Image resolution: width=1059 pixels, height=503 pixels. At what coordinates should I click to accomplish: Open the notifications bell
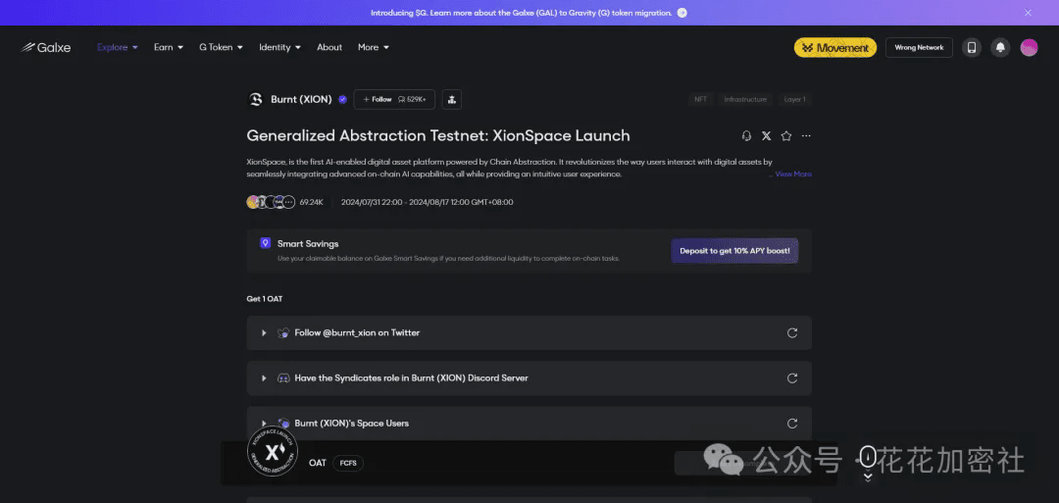(1000, 47)
